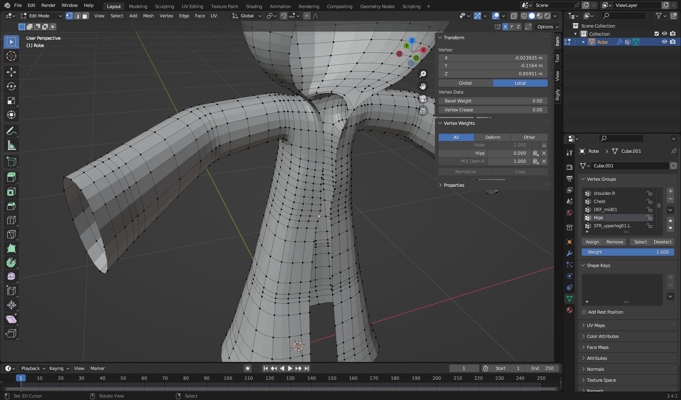This screenshot has height=400, width=681.
Task: Switch to face select mode
Action: tap(85, 16)
